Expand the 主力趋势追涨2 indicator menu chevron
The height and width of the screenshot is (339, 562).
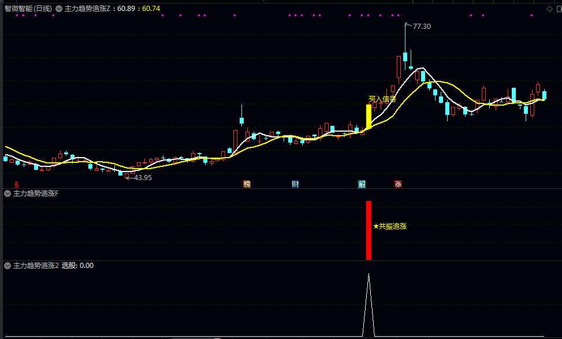pos(7,266)
